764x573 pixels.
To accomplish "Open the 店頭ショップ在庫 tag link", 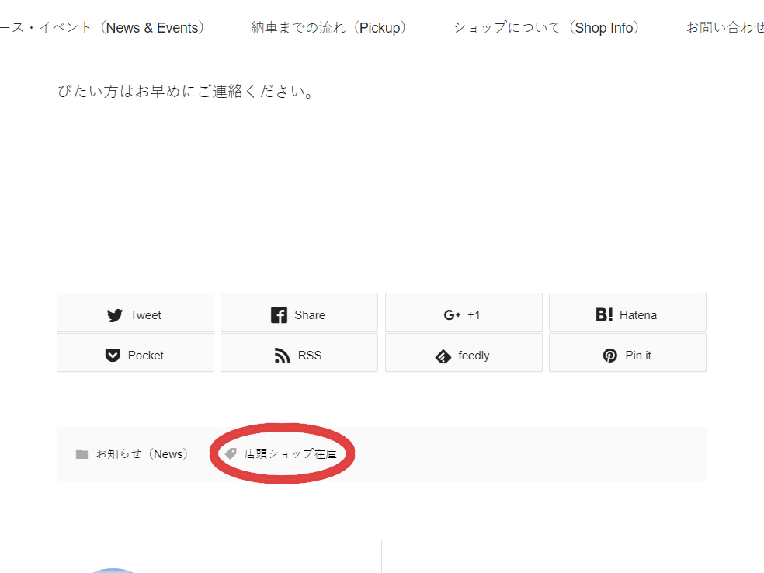I will [x=290, y=454].
